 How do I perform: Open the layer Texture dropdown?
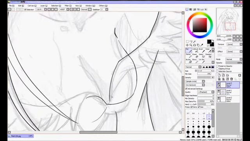click(235, 44)
